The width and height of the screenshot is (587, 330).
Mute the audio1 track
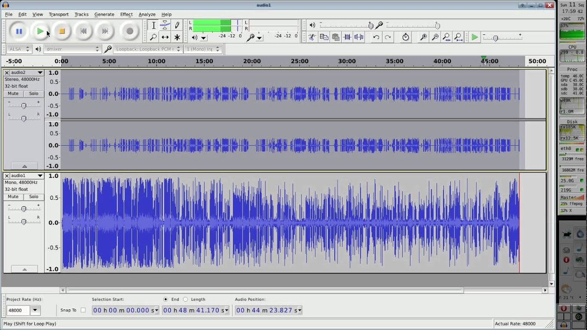point(13,197)
